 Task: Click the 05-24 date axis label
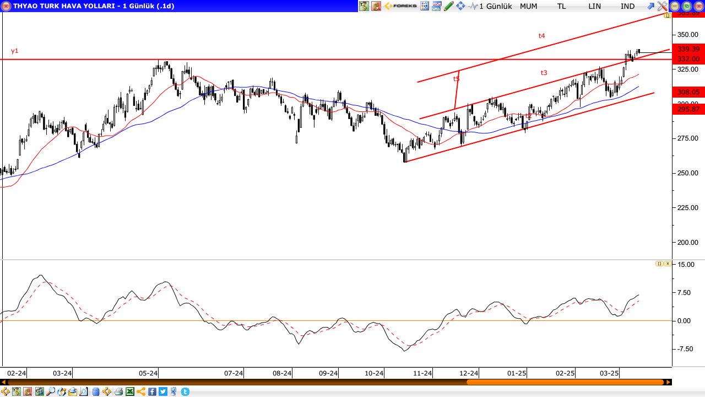pos(149,373)
